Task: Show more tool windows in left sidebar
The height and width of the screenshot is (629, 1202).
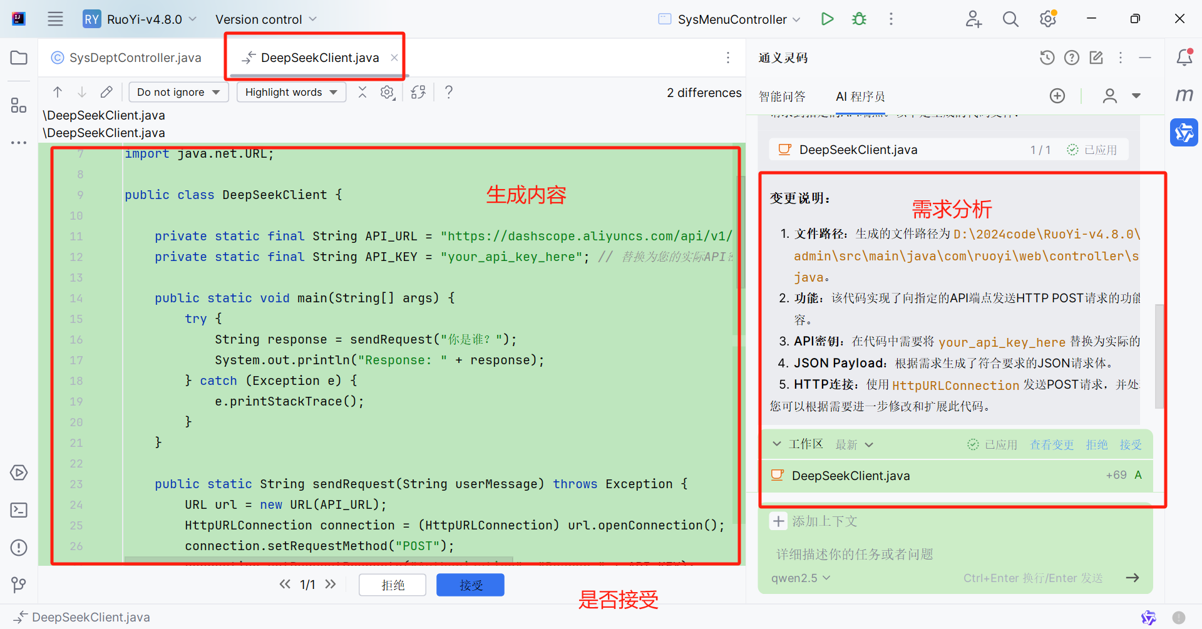Action: [x=19, y=143]
